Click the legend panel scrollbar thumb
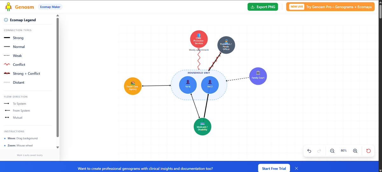The height and width of the screenshot is (172, 382). pyautogui.click(x=58, y=77)
